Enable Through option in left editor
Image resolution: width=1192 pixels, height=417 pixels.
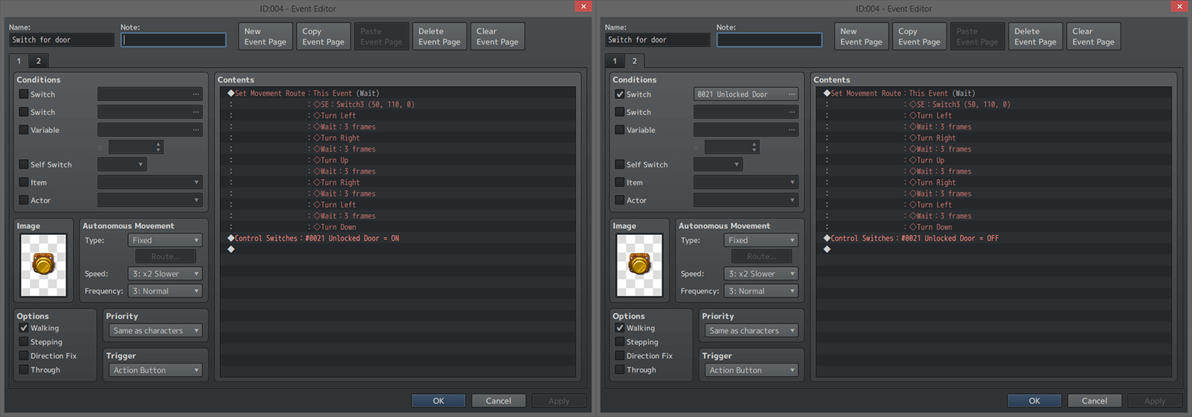[x=24, y=369]
